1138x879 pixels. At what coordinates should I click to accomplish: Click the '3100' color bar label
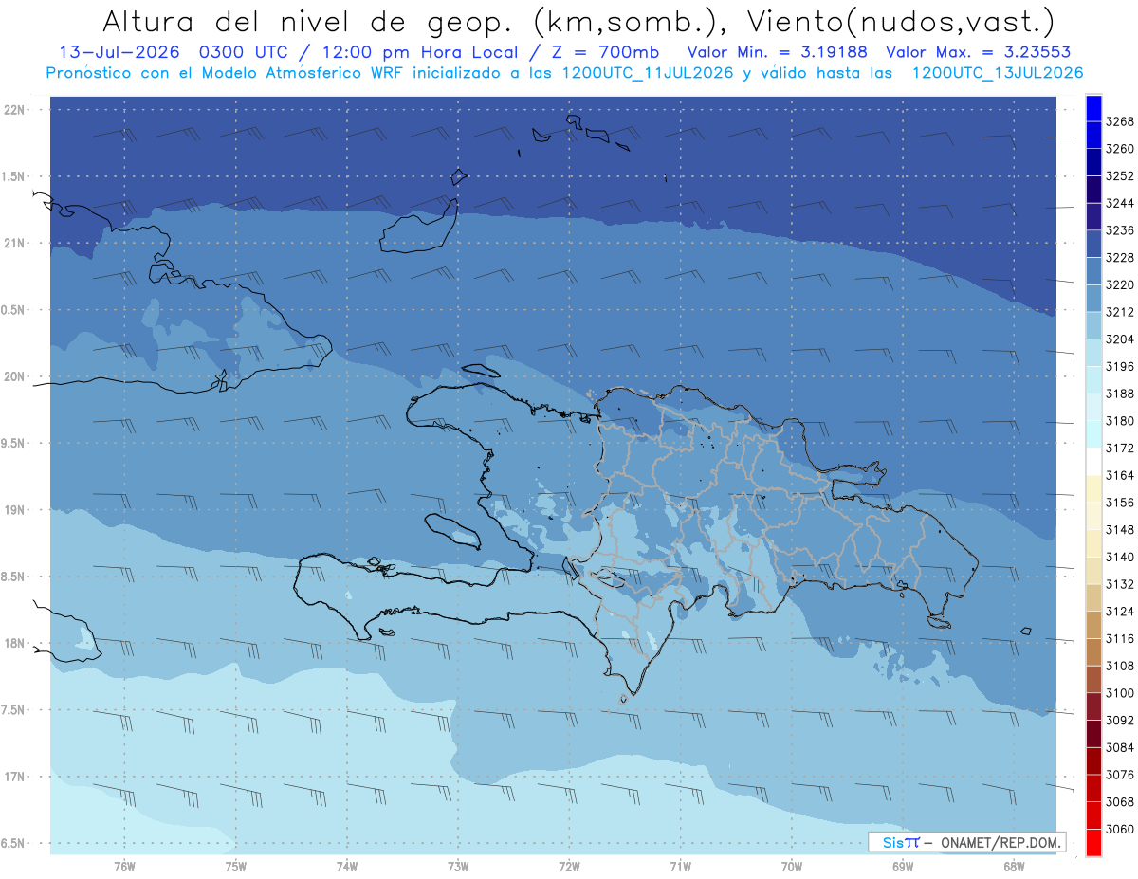pyautogui.click(x=1119, y=692)
